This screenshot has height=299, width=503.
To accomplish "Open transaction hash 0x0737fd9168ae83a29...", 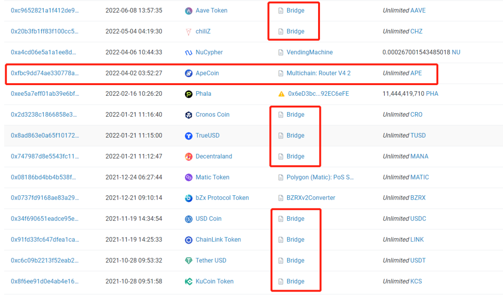I will tap(45, 198).
